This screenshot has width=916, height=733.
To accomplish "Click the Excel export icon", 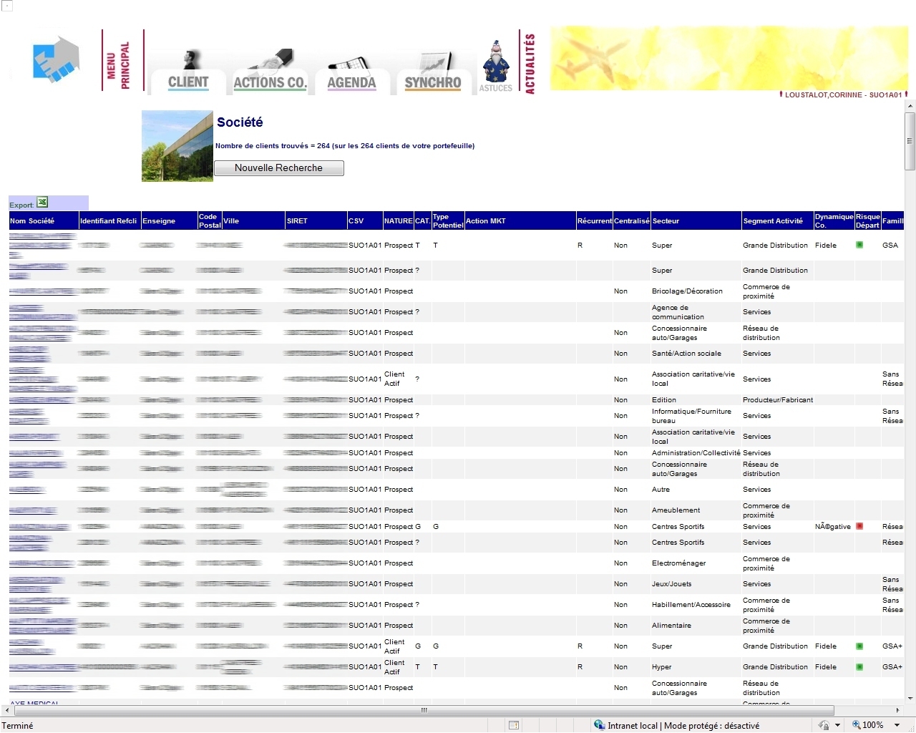I will point(42,203).
